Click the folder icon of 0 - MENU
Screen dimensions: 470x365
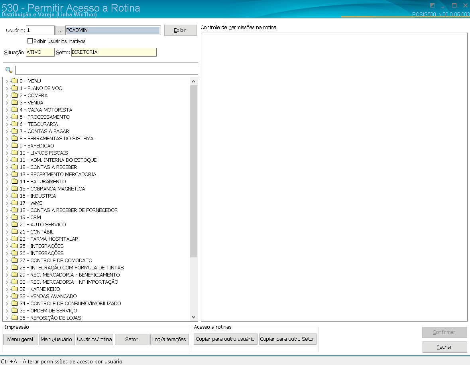[14, 81]
